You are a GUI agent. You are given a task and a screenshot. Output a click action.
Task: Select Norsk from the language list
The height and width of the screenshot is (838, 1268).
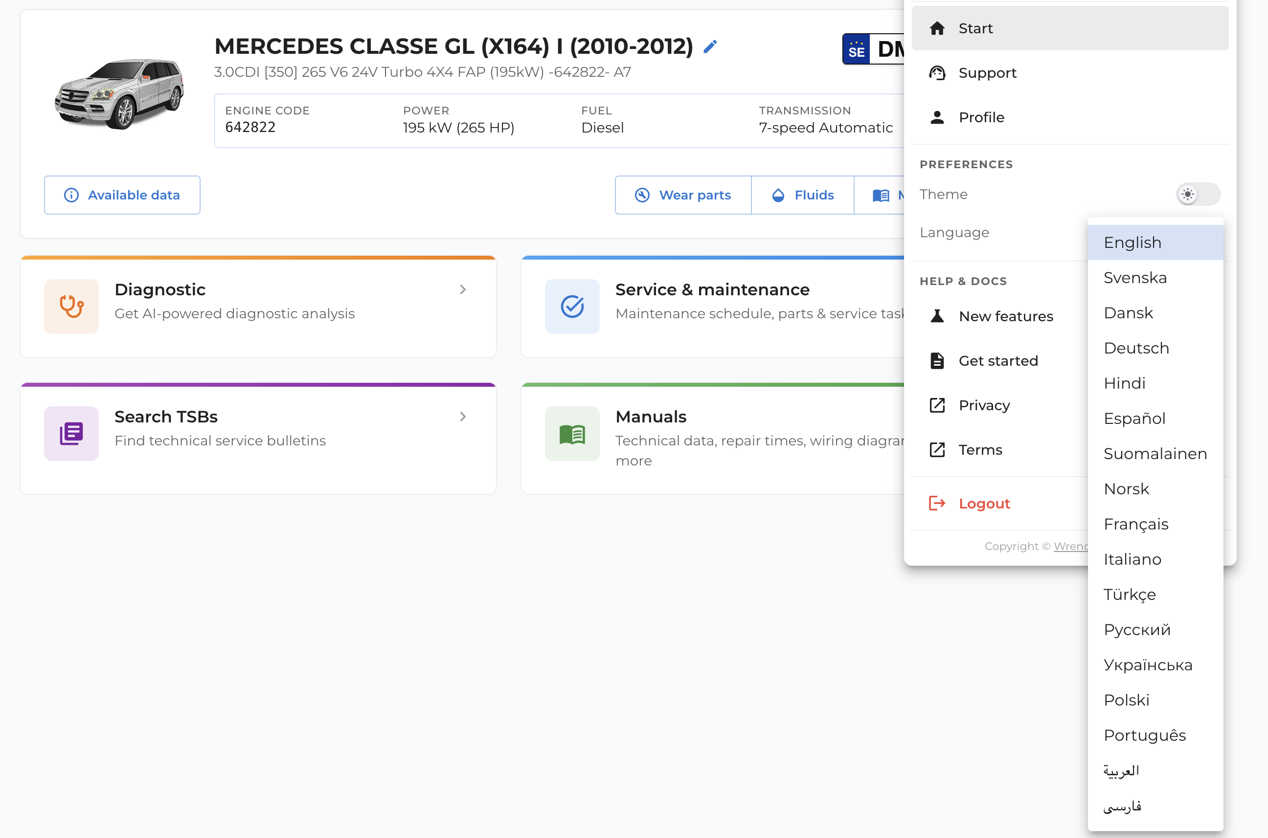[1155, 489]
